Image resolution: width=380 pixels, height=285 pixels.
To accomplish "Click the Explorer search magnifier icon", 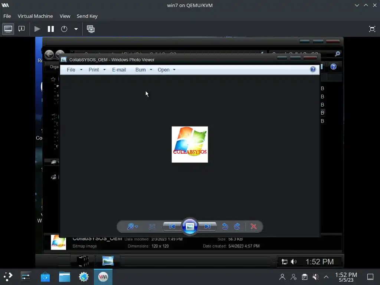I will [337, 54].
